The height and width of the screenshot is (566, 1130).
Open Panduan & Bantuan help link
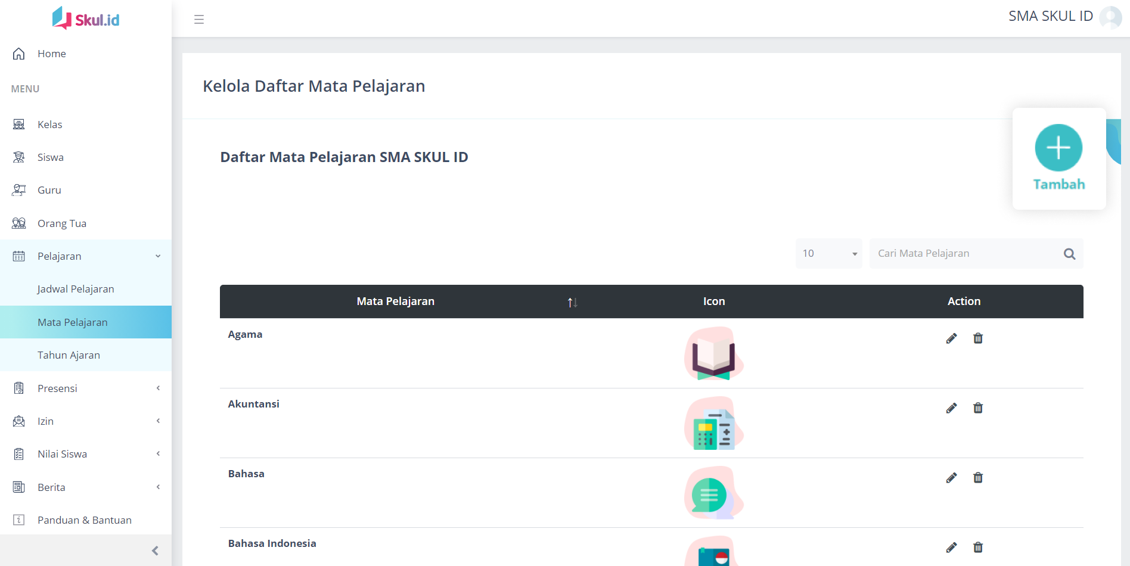(x=84, y=520)
